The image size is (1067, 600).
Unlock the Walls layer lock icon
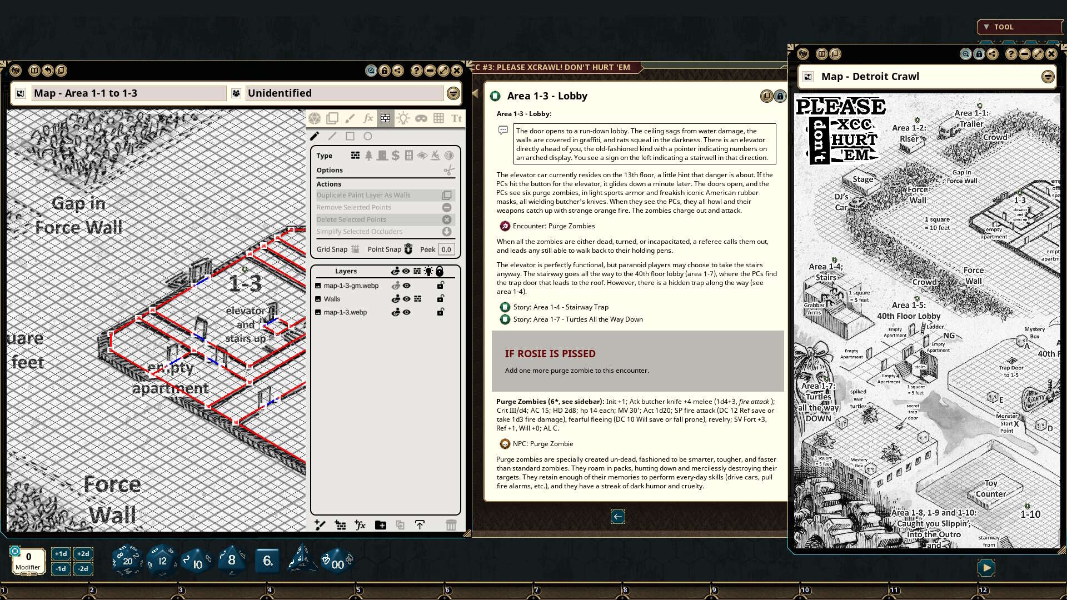click(440, 299)
